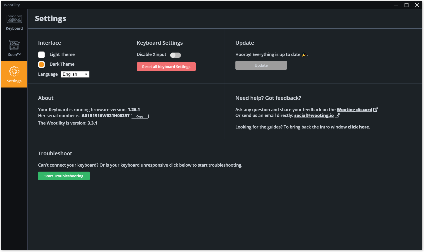Open the Language dropdown showing English
This screenshot has width=424, height=252.
pyautogui.click(x=75, y=74)
